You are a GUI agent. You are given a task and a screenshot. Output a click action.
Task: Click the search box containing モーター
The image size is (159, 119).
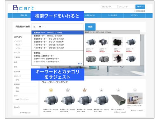[x=58, y=27]
